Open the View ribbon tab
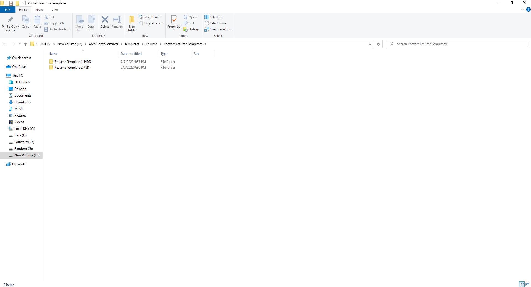531x287 pixels. [x=55, y=10]
